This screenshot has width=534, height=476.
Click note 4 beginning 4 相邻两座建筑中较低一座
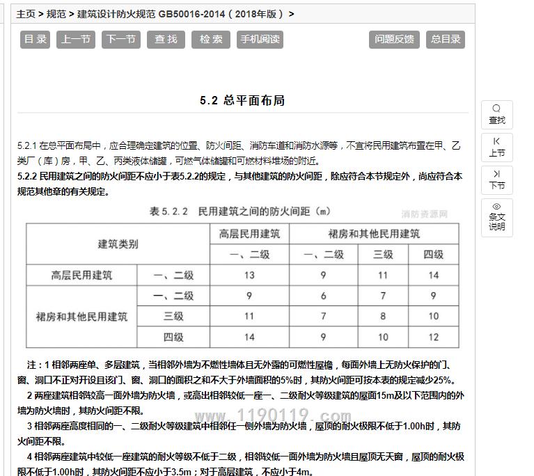point(240,463)
